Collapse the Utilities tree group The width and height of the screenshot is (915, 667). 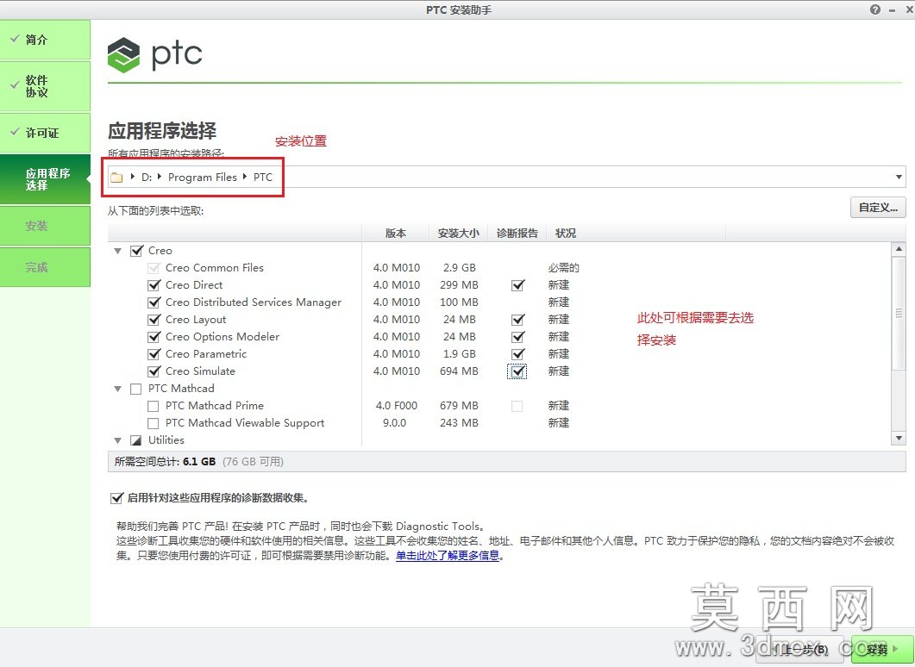click(118, 440)
